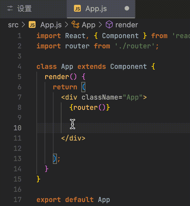Click the 'return' keyword on line 6

tap(65, 87)
